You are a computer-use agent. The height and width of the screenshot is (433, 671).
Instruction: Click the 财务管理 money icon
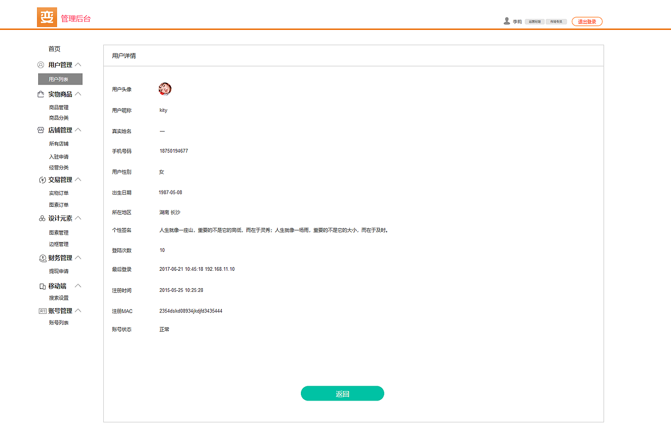[43, 258]
